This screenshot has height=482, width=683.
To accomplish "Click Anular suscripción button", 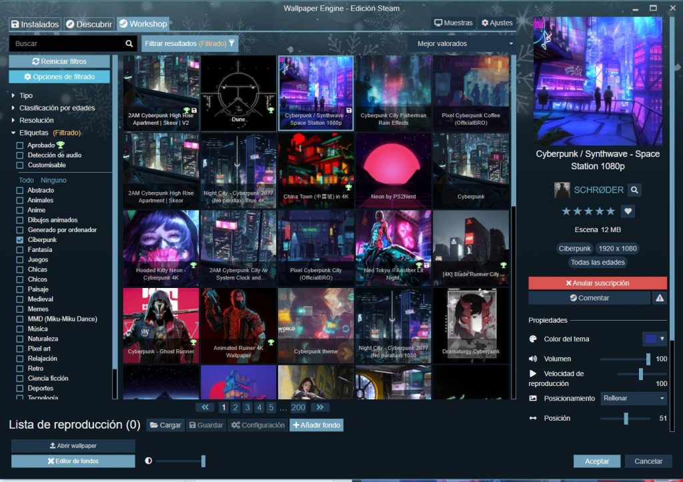I will click(597, 283).
